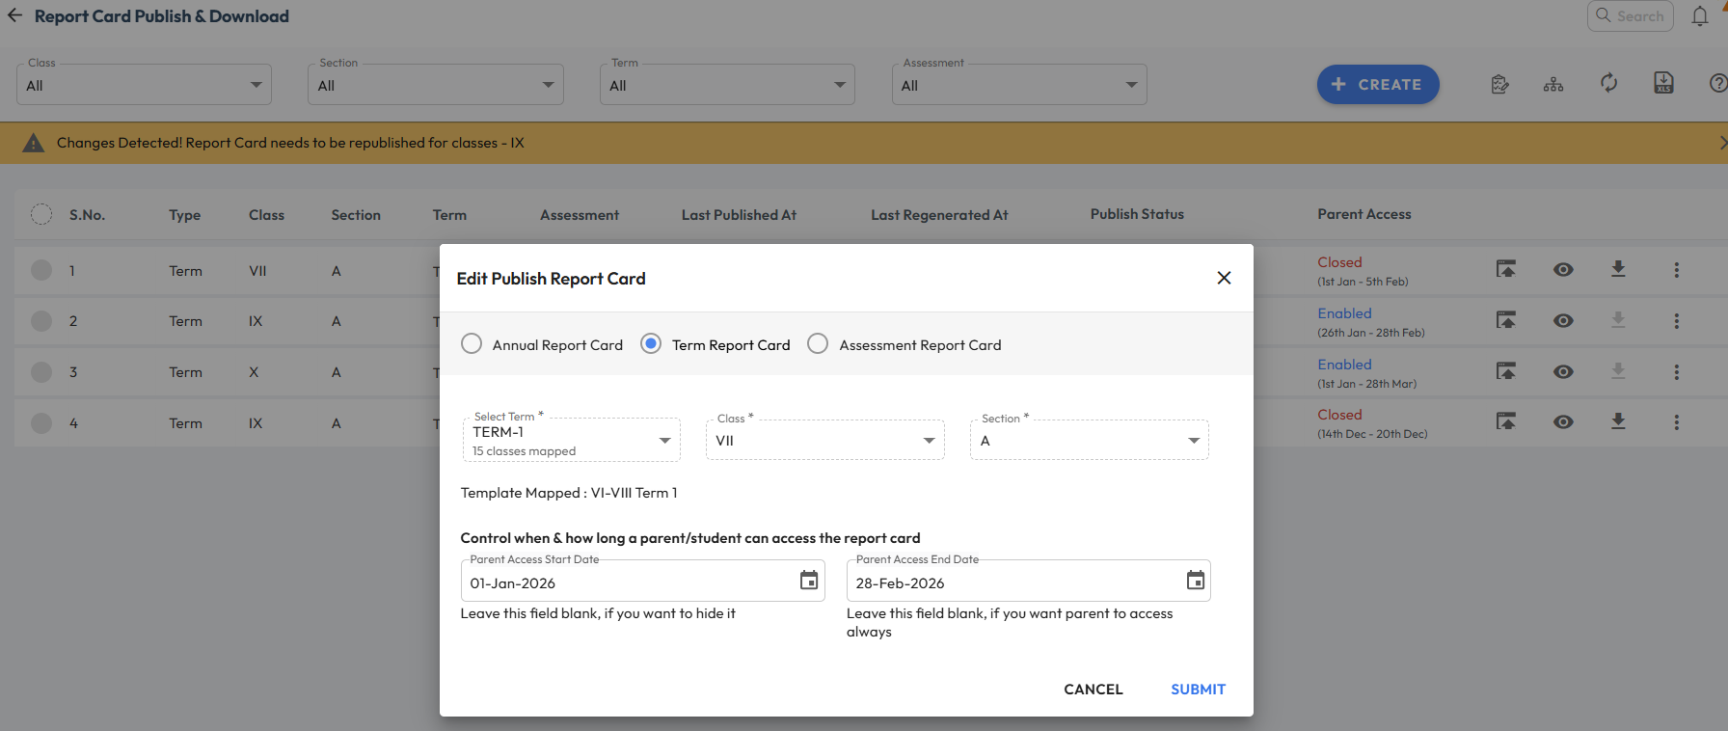Select Assessment Report Card radio option
This screenshot has width=1728, height=731.
pyautogui.click(x=818, y=344)
